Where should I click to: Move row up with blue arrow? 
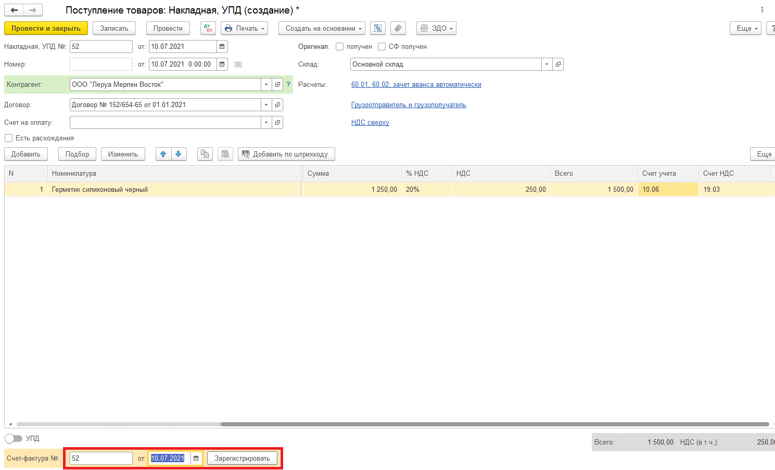[163, 154]
